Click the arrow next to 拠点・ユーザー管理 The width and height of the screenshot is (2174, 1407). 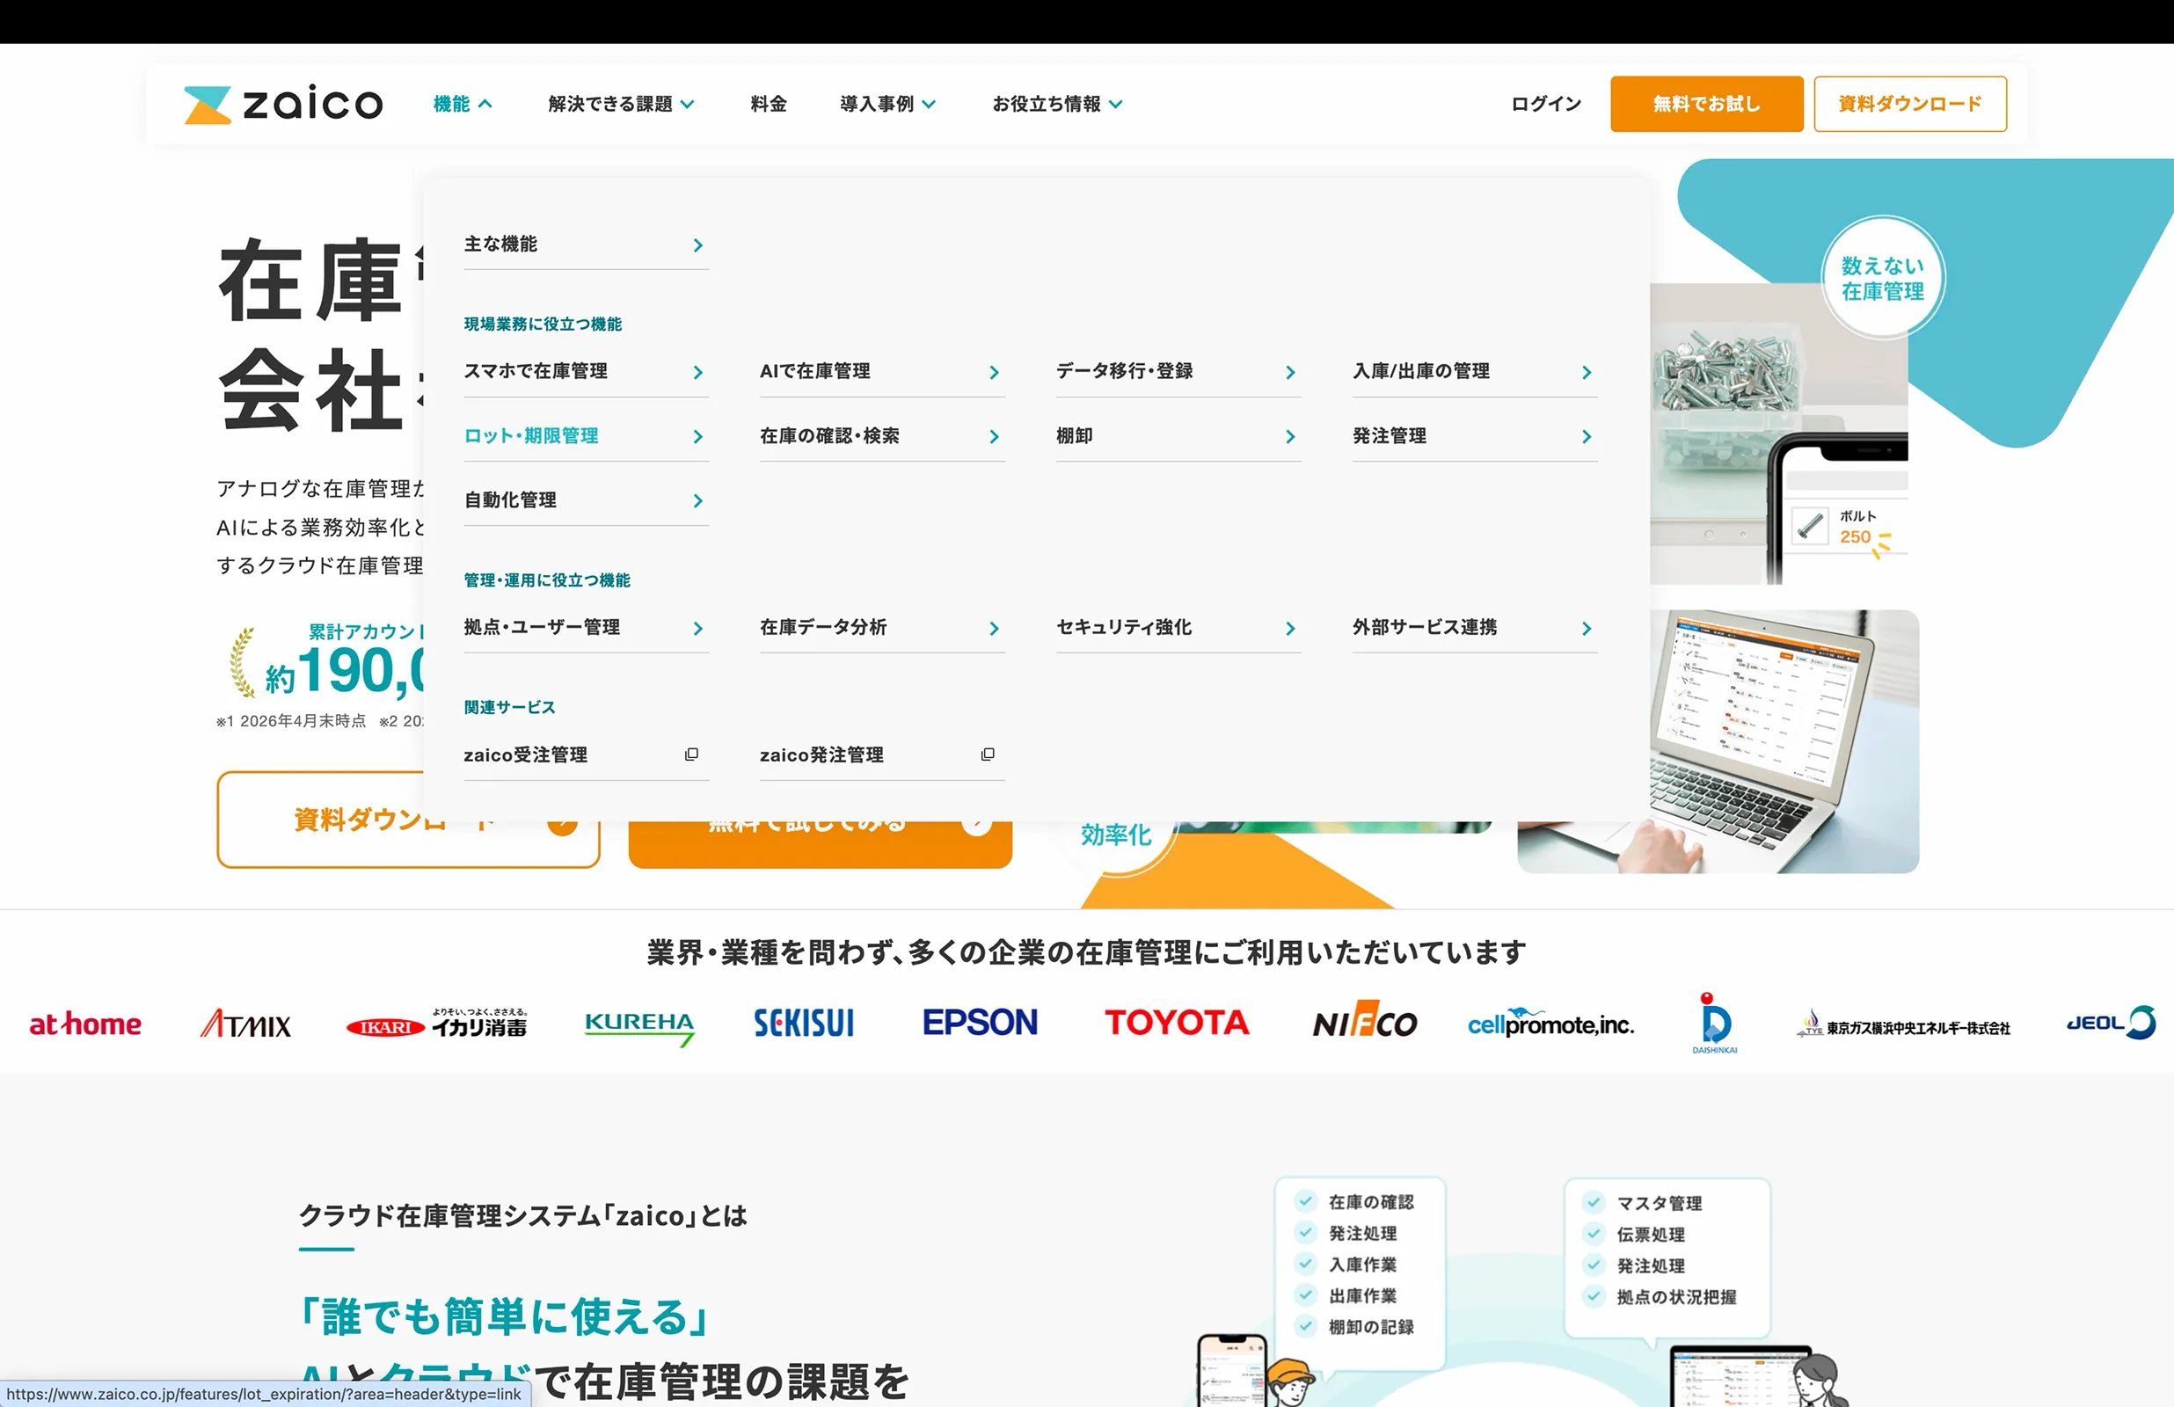(698, 629)
